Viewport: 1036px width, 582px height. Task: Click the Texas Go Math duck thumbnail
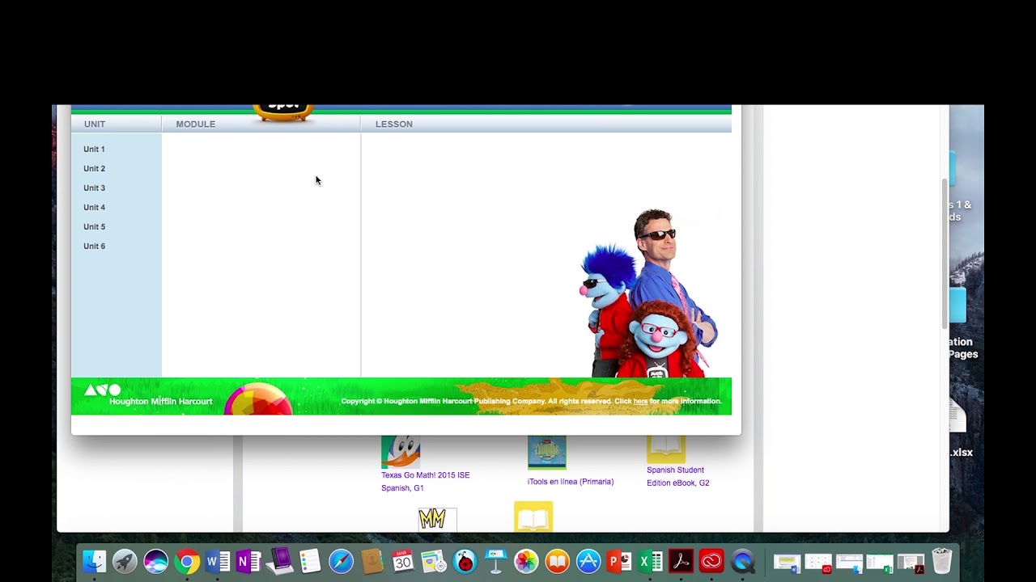401,452
